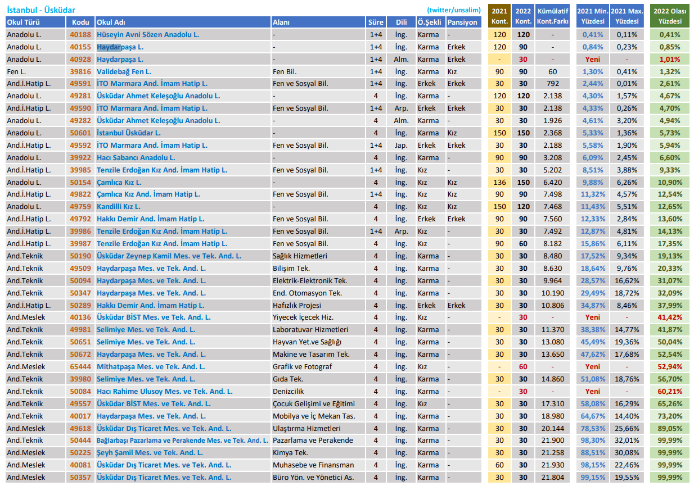Click 'Çamlıca Kız And. İmam Hatip L.'
This screenshot has height=495, width=694.
(148, 194)
